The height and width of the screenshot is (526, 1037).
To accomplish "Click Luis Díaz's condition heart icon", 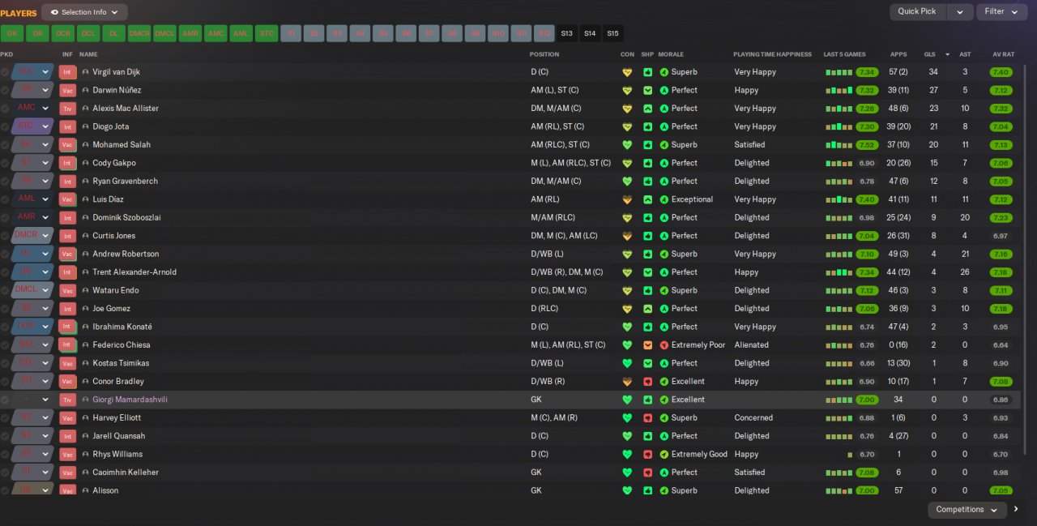I will 626,199.
